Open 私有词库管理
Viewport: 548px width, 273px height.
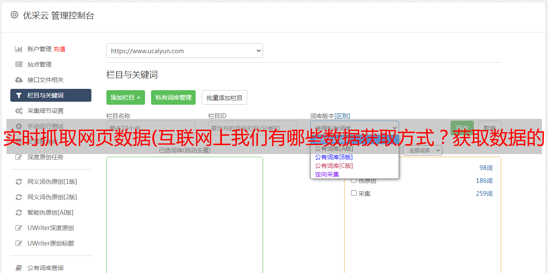[x=173, y=97]
